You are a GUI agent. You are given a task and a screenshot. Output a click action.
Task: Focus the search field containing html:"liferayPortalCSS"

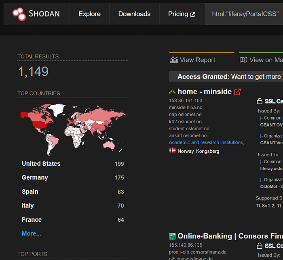coord(244,14)
